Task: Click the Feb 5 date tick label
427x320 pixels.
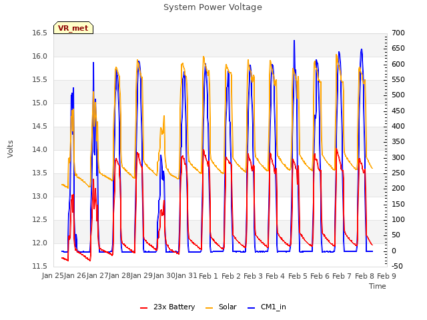Action: coord(298,276)
